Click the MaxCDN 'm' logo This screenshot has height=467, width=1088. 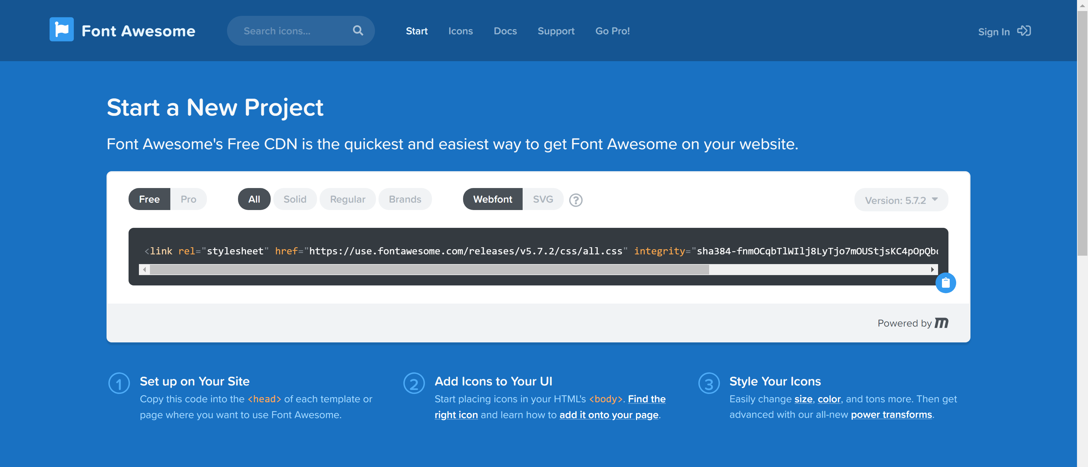pos(941,323)
